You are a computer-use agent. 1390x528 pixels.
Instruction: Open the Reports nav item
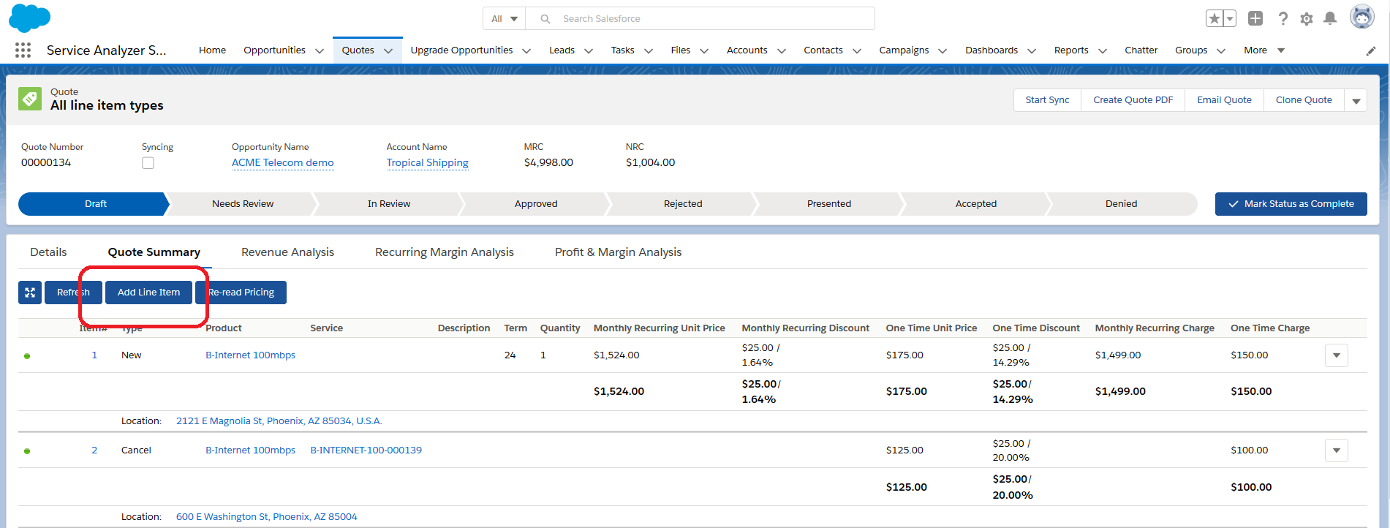pyautogui.click(x=1071, y=50)
